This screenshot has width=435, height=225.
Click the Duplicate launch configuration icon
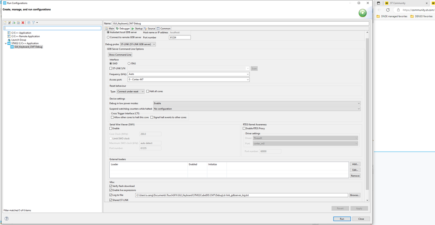point(18,23)
